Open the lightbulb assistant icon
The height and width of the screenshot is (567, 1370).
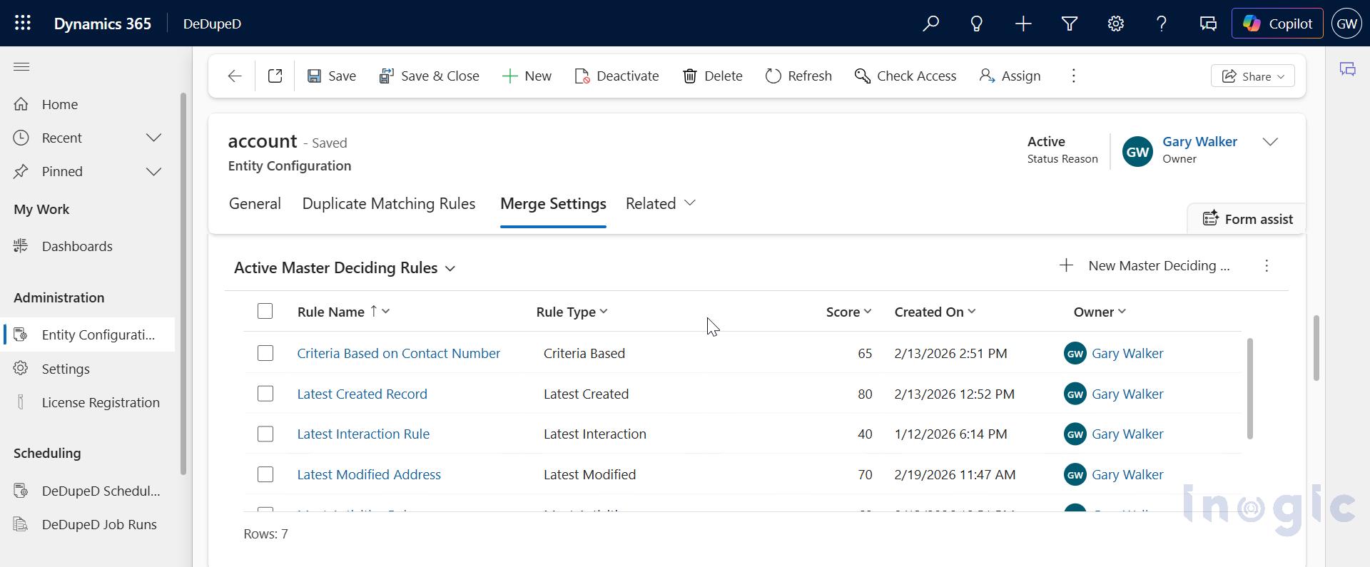(x=977, y=24)
